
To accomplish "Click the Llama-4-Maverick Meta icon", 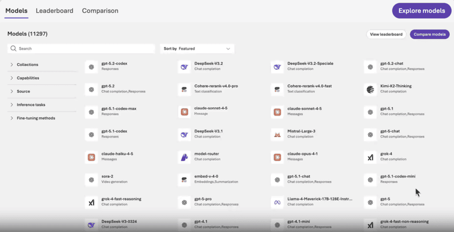I will click(277, 202).
